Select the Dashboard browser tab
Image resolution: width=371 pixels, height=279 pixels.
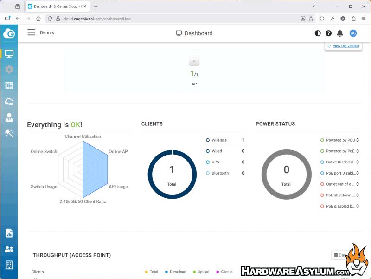pos(55,6)
